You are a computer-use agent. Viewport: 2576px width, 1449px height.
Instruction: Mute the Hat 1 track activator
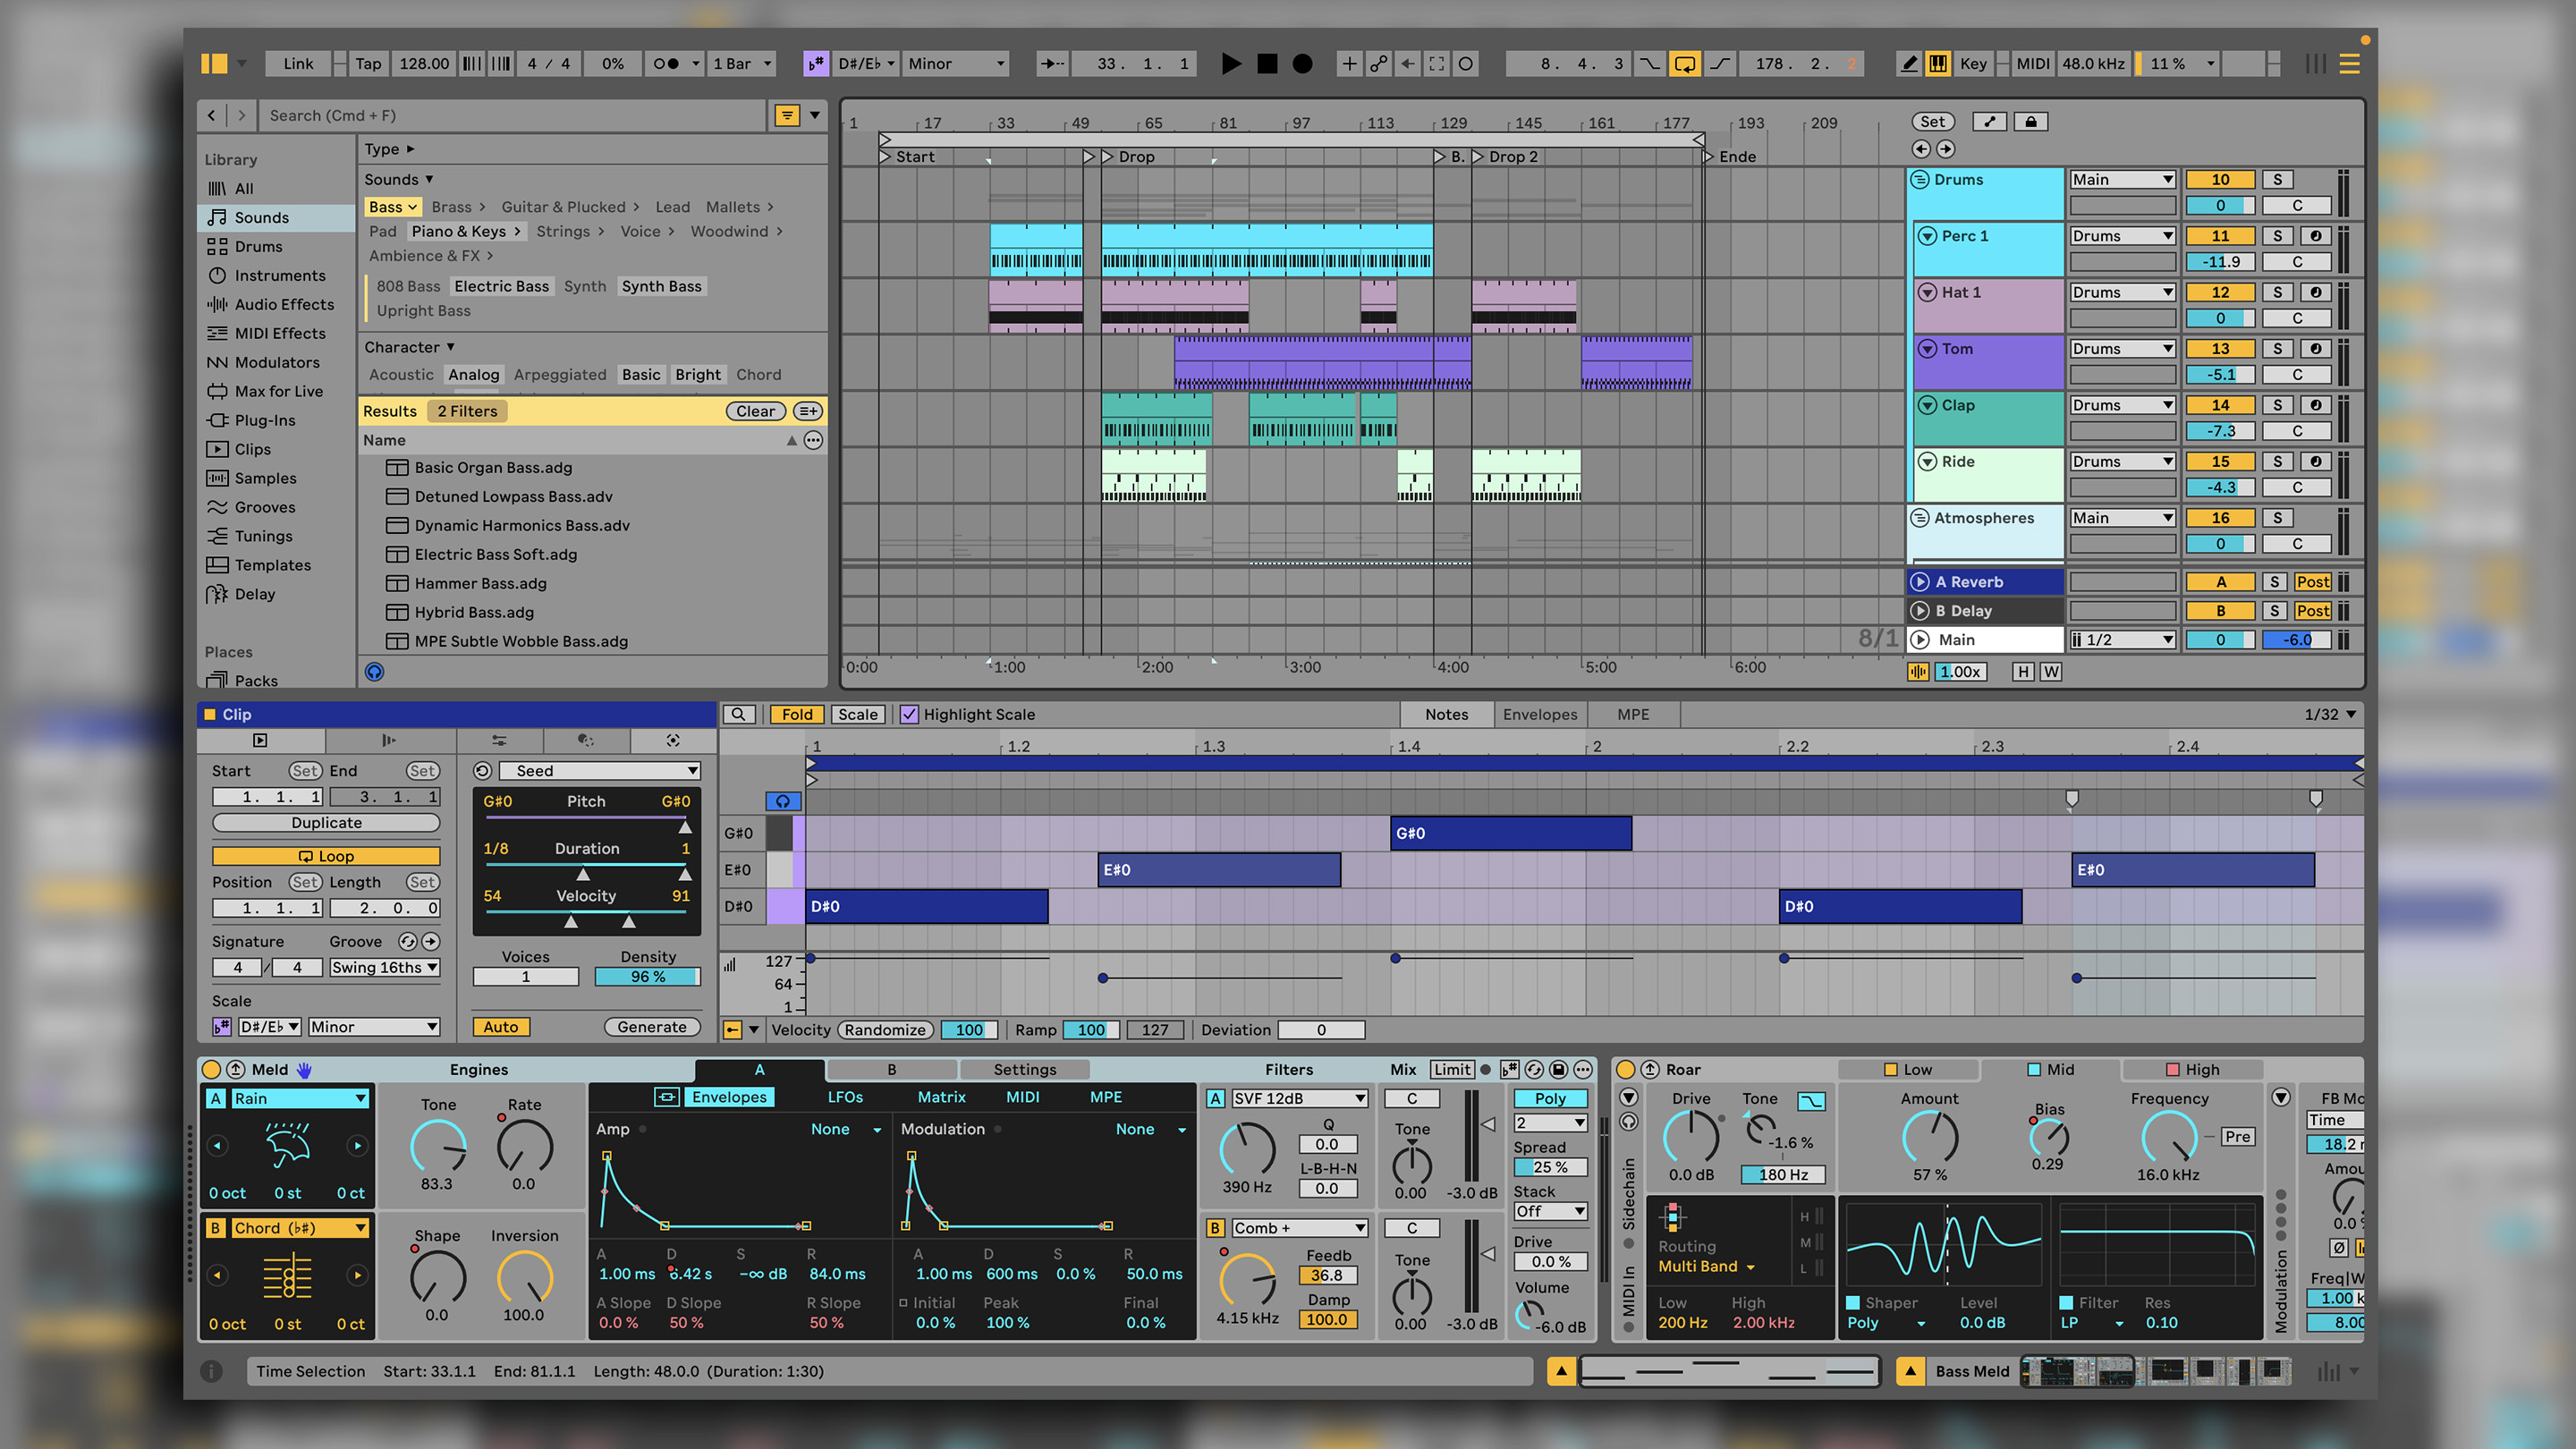point(2220,291)
